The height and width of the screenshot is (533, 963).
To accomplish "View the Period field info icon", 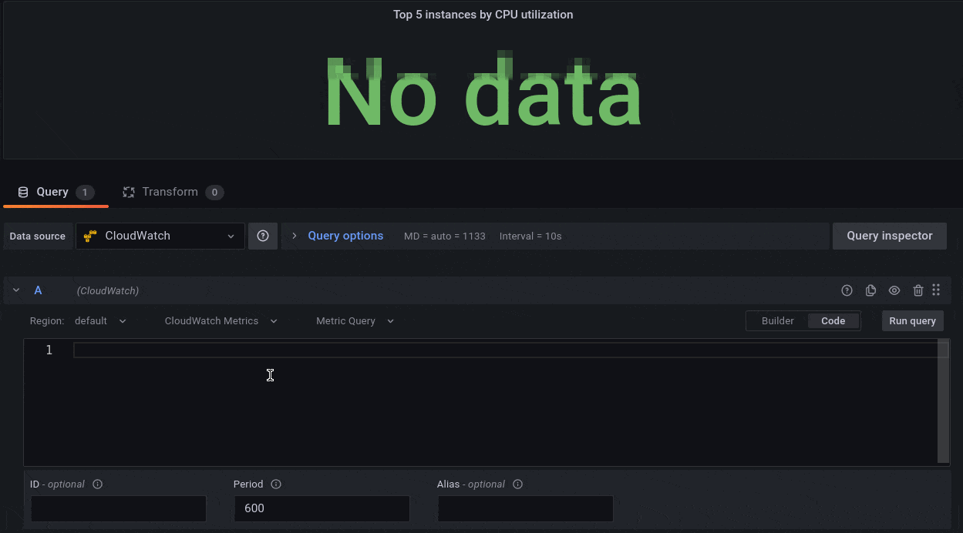I will pos(277,484).
